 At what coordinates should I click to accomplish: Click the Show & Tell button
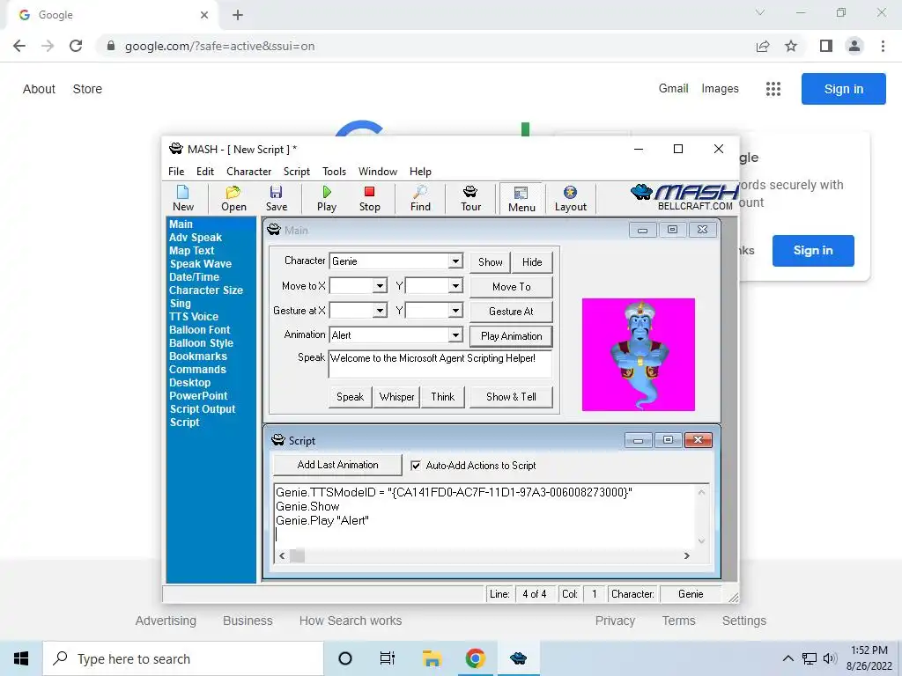[x=511, y=397]
